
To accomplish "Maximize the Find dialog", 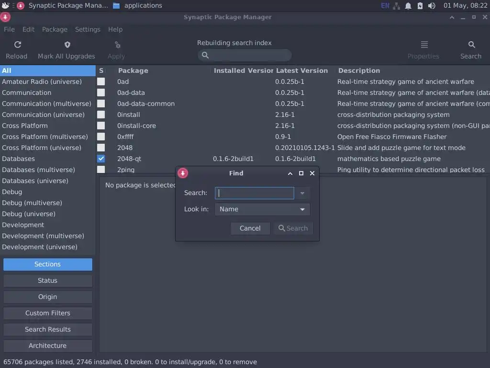I will click(x=301, y=173).
